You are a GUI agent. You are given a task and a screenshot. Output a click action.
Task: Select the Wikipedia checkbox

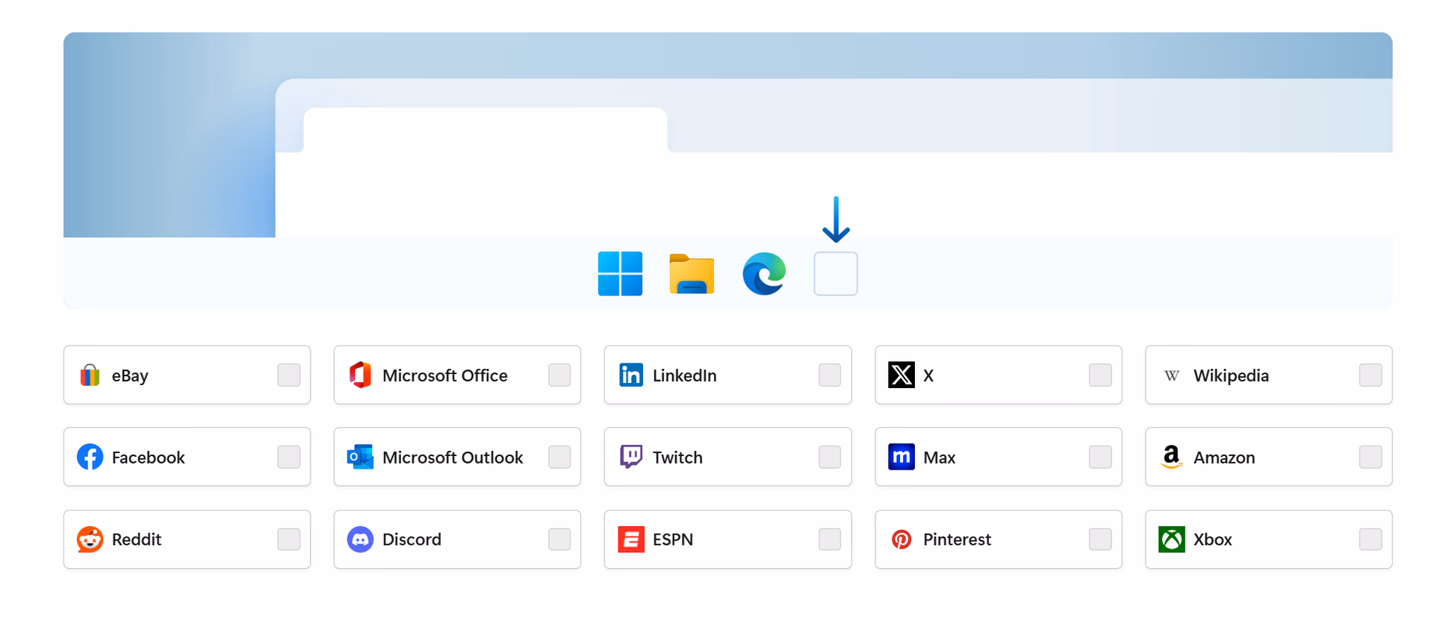1371,375
